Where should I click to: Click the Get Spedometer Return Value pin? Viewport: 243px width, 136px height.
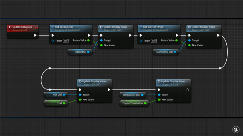pos(89,40)
